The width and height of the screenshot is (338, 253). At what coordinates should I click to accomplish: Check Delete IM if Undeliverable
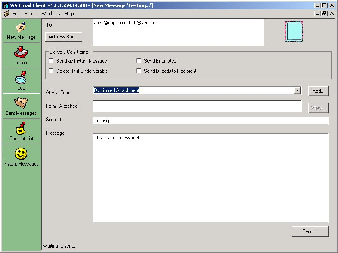(x=52, y=71)
